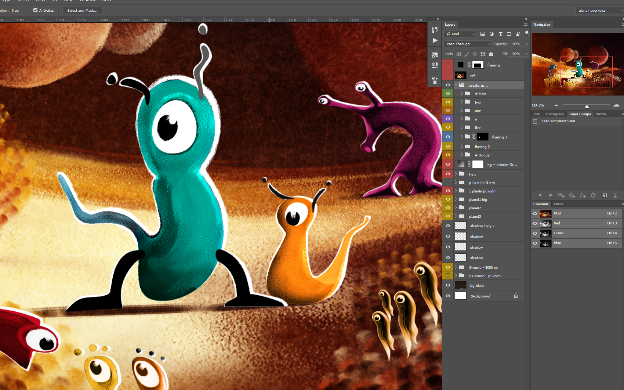
Task: Lock transparent pixels icon
Action: tap(458, 54)
